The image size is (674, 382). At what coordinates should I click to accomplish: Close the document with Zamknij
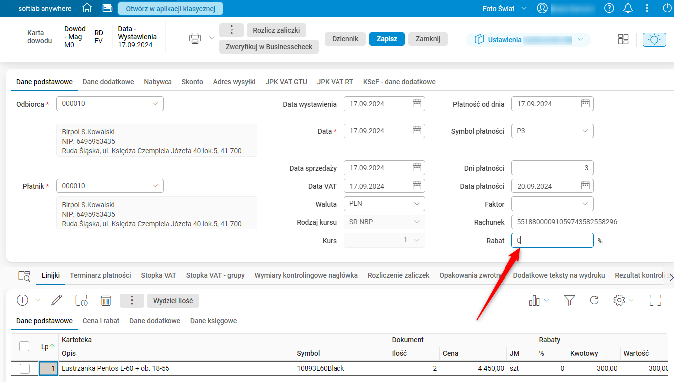pyautogui.click(x=428, y=39)
